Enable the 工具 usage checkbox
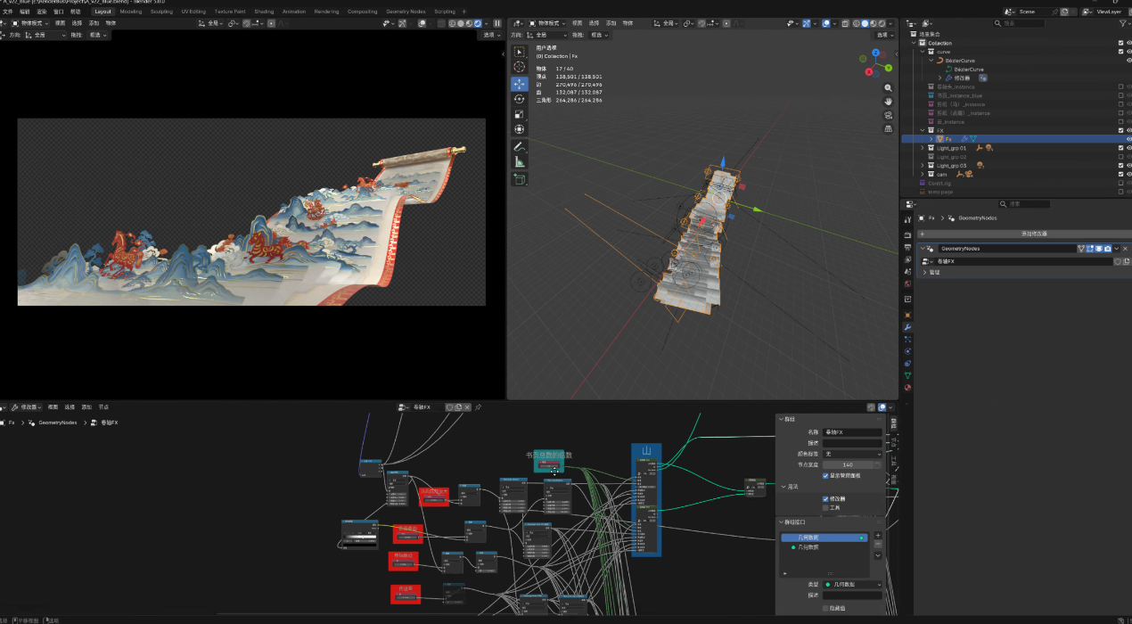The width and height of the screenshot is (1132, 624). pyautogui.click(x=825, y=507)
